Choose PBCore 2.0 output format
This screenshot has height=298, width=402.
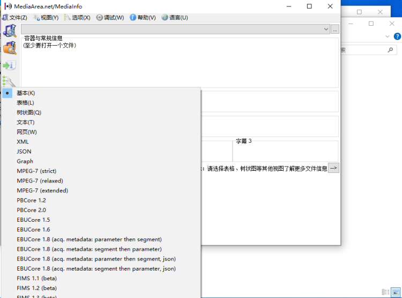tap(101, 210)
